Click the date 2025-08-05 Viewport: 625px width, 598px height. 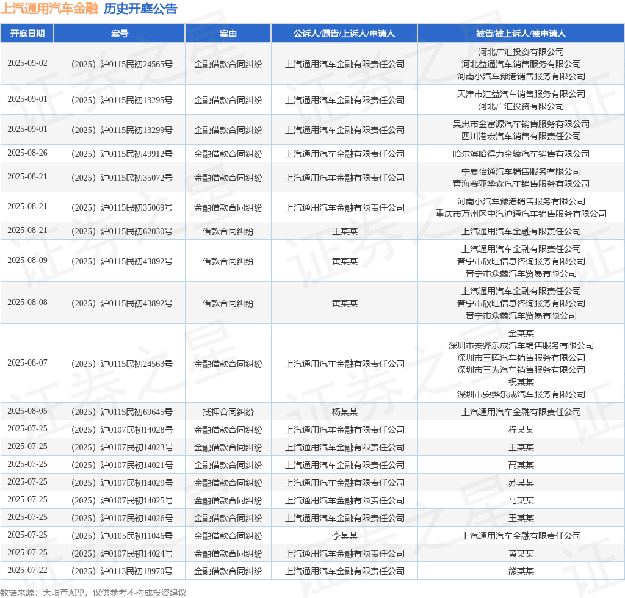pos(27,411)
